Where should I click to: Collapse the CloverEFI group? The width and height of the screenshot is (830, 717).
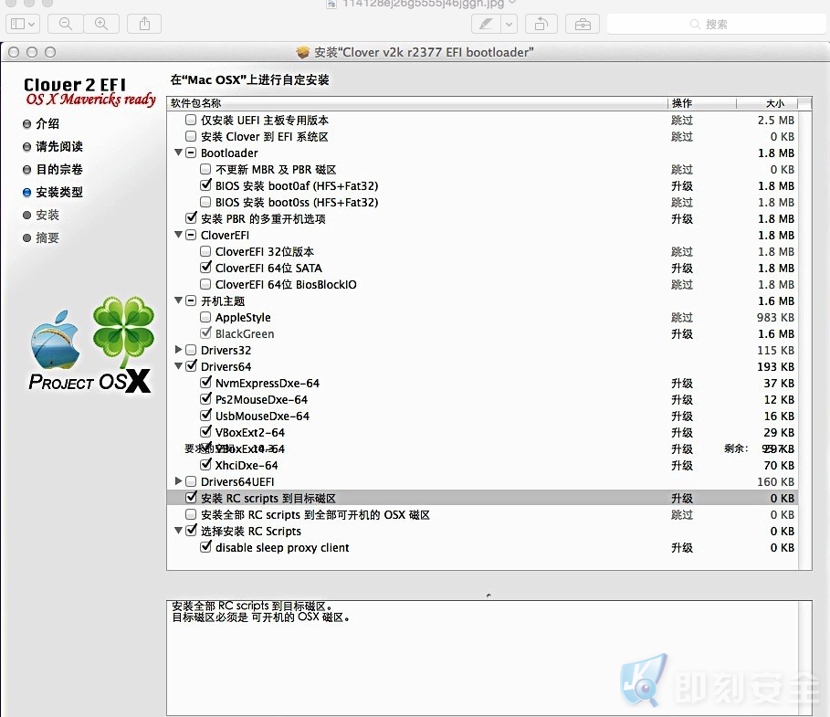coord(178,235)
